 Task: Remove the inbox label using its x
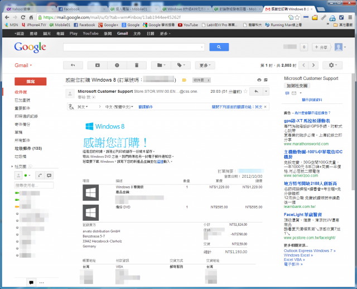208,80
